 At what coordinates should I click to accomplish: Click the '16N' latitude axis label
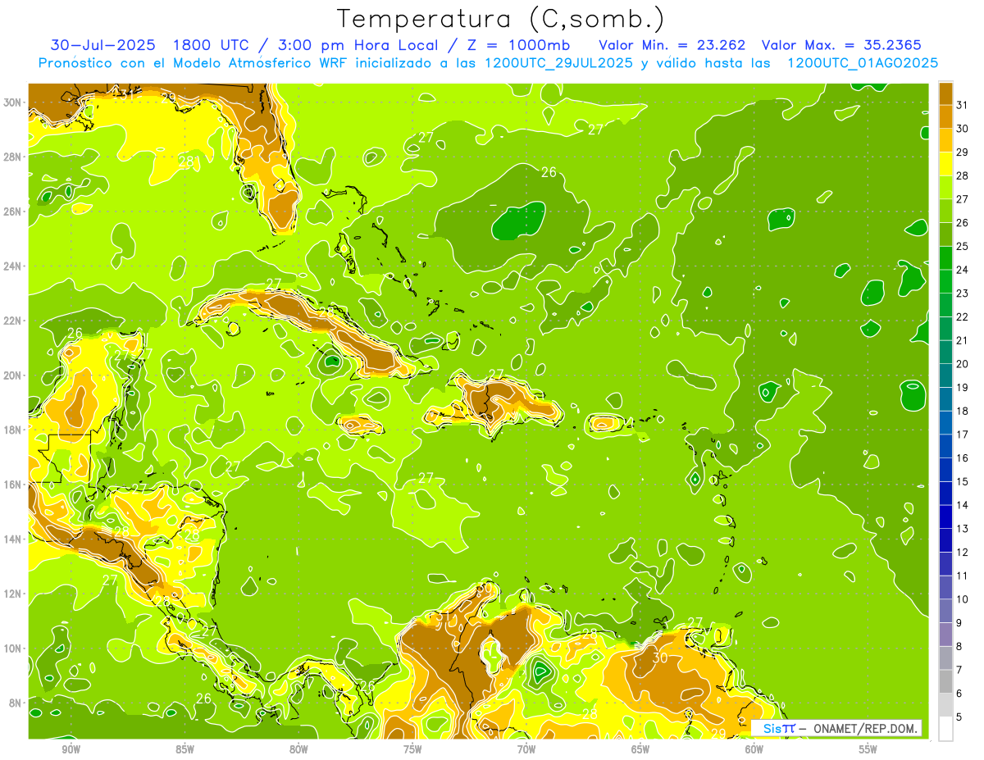[13, 485]
